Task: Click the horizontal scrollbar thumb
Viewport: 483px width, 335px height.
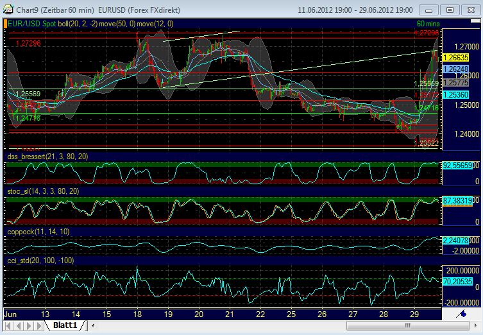Action: pyautogui.click(x=408, y=325)
